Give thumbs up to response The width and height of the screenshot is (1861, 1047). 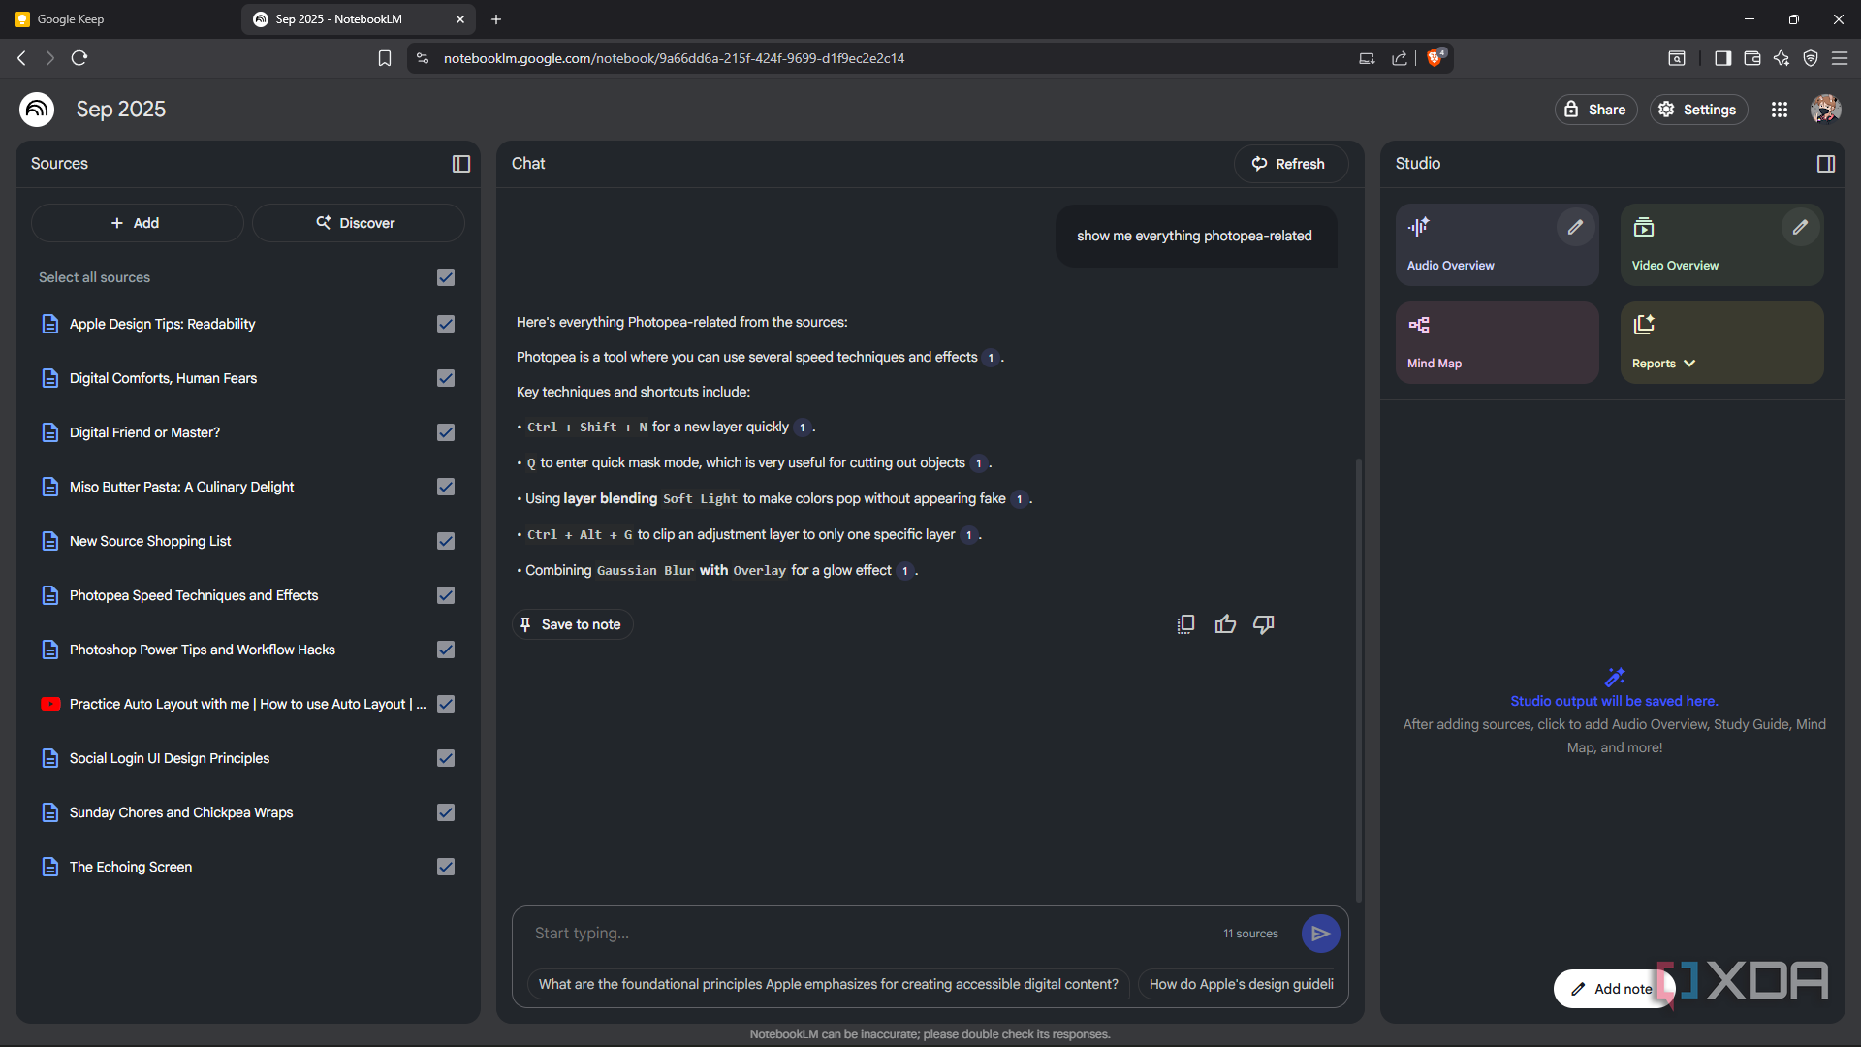pos(1225,624)
